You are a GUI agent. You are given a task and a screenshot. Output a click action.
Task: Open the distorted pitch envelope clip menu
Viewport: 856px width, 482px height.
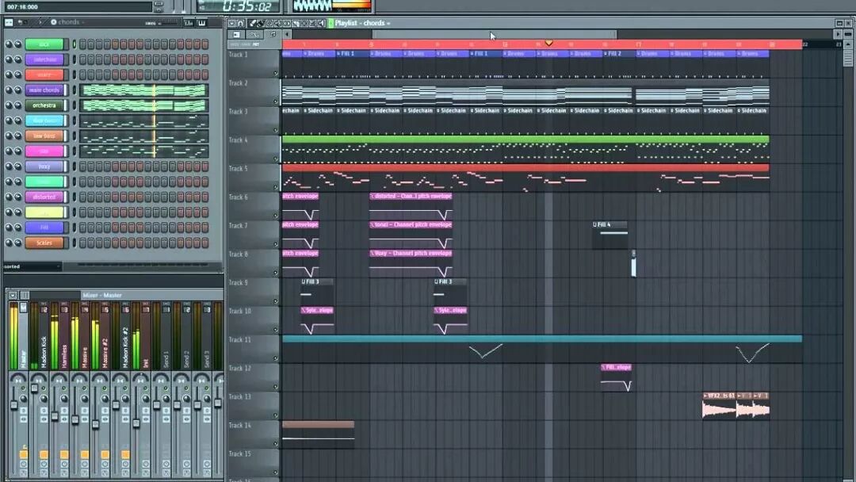pos(373,196)
